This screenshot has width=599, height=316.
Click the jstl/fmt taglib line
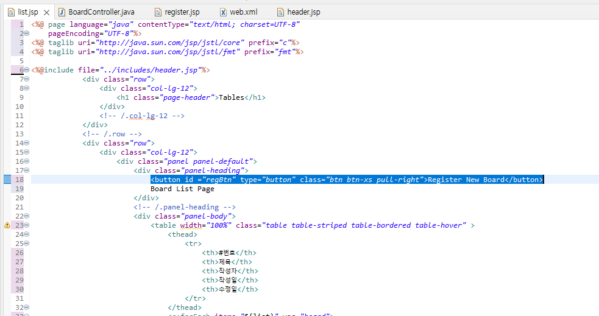click(168, 52)
